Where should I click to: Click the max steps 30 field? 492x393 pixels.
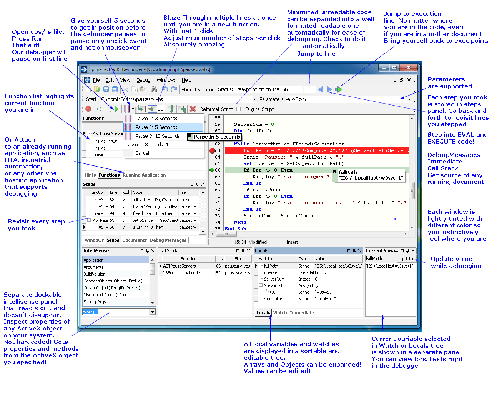tap(161, 109)
